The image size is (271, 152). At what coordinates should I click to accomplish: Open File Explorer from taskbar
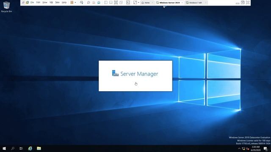tap(39, 148)
